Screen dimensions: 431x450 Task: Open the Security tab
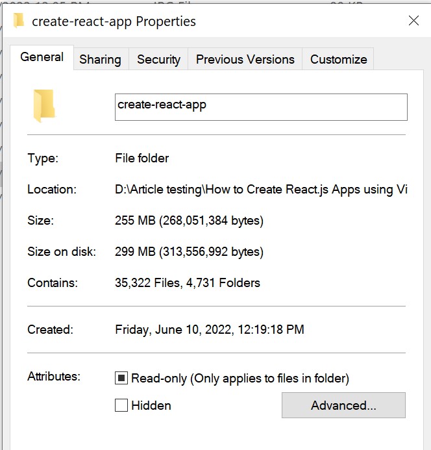158,59
